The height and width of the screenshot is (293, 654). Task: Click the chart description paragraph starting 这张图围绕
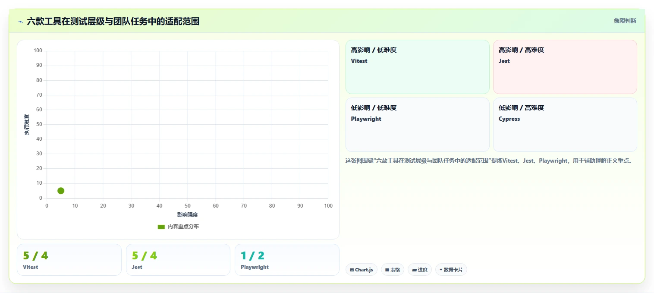point(489,161)
